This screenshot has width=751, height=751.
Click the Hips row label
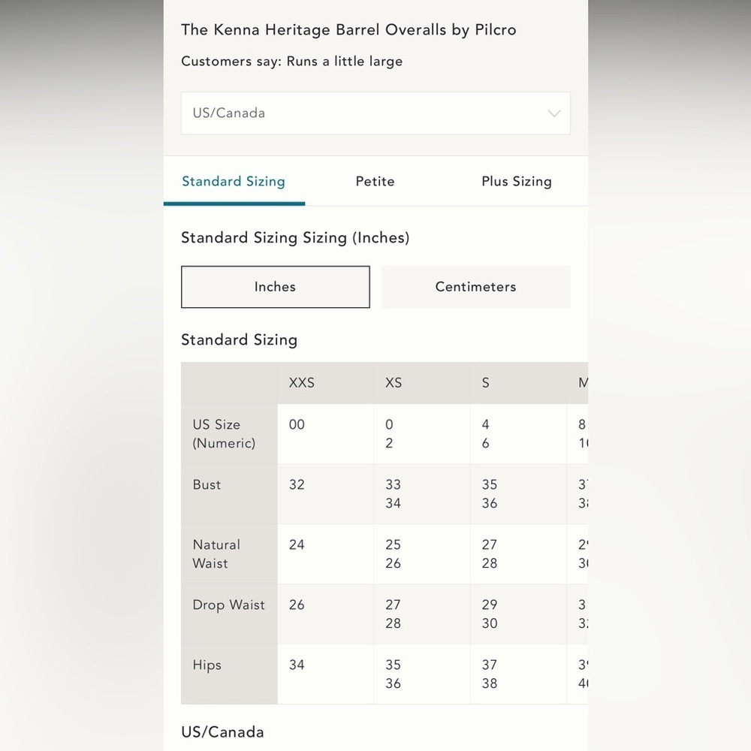[207, 665]
